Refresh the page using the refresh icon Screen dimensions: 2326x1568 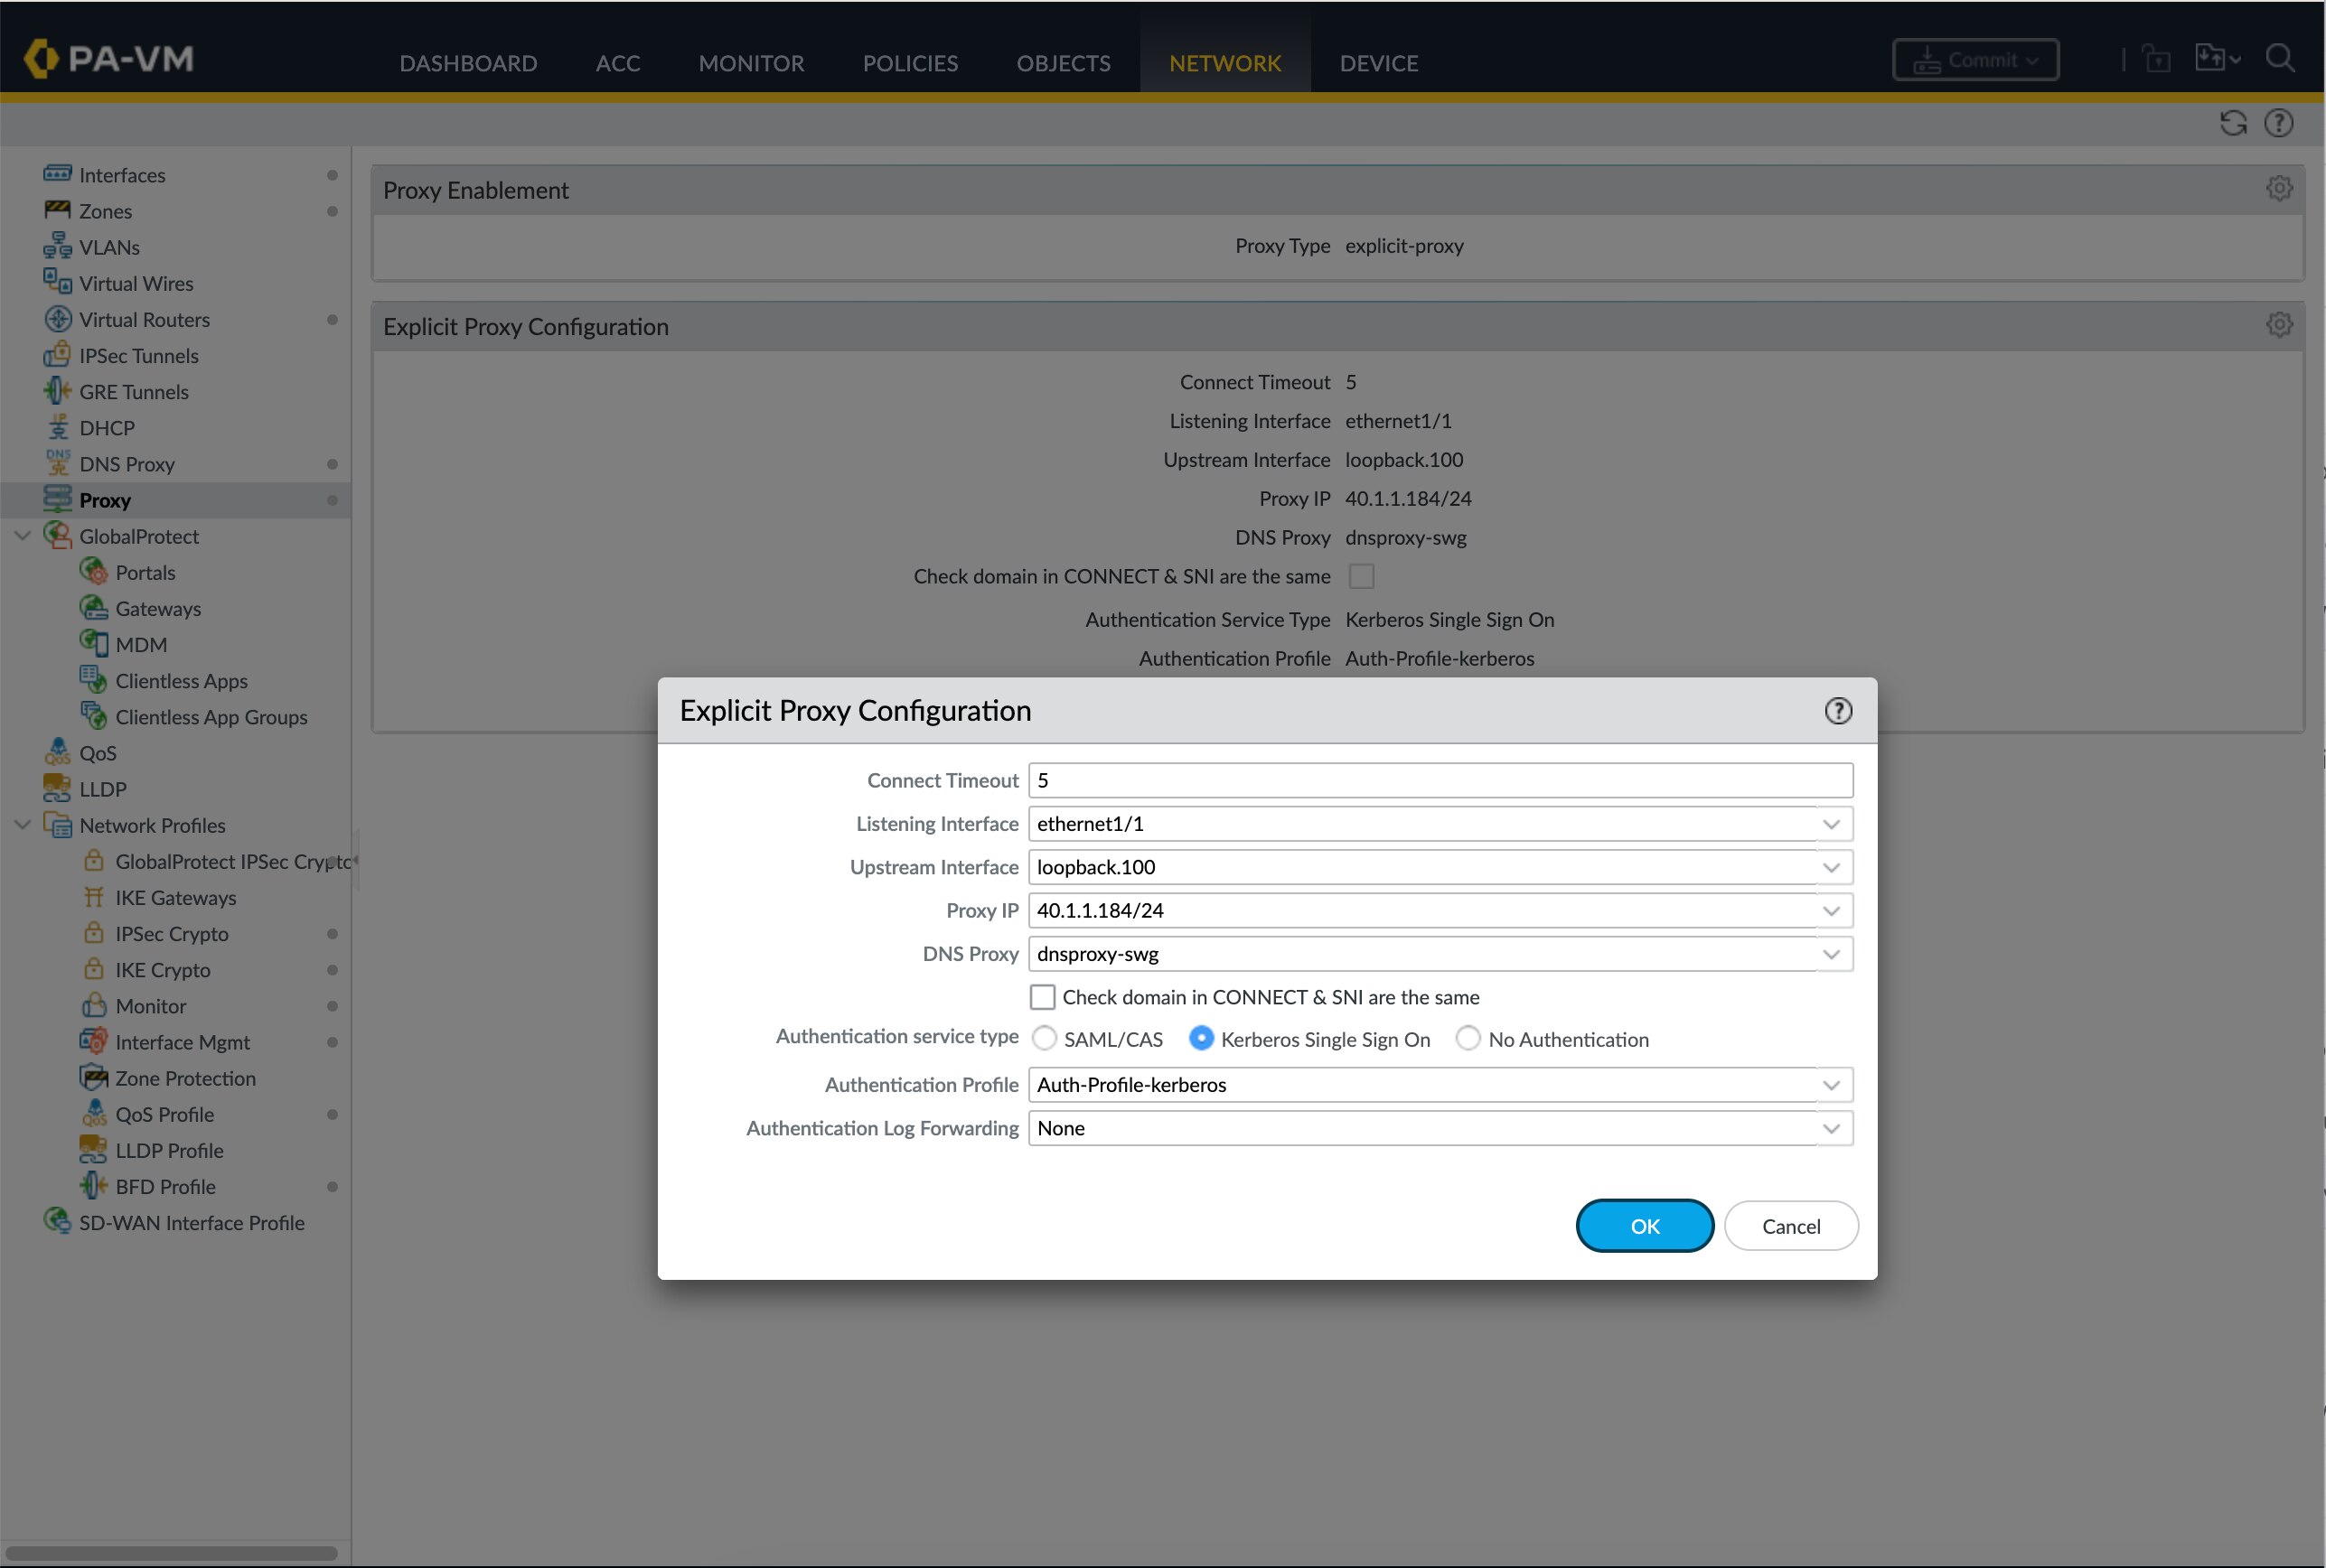tap(2232, 122)
